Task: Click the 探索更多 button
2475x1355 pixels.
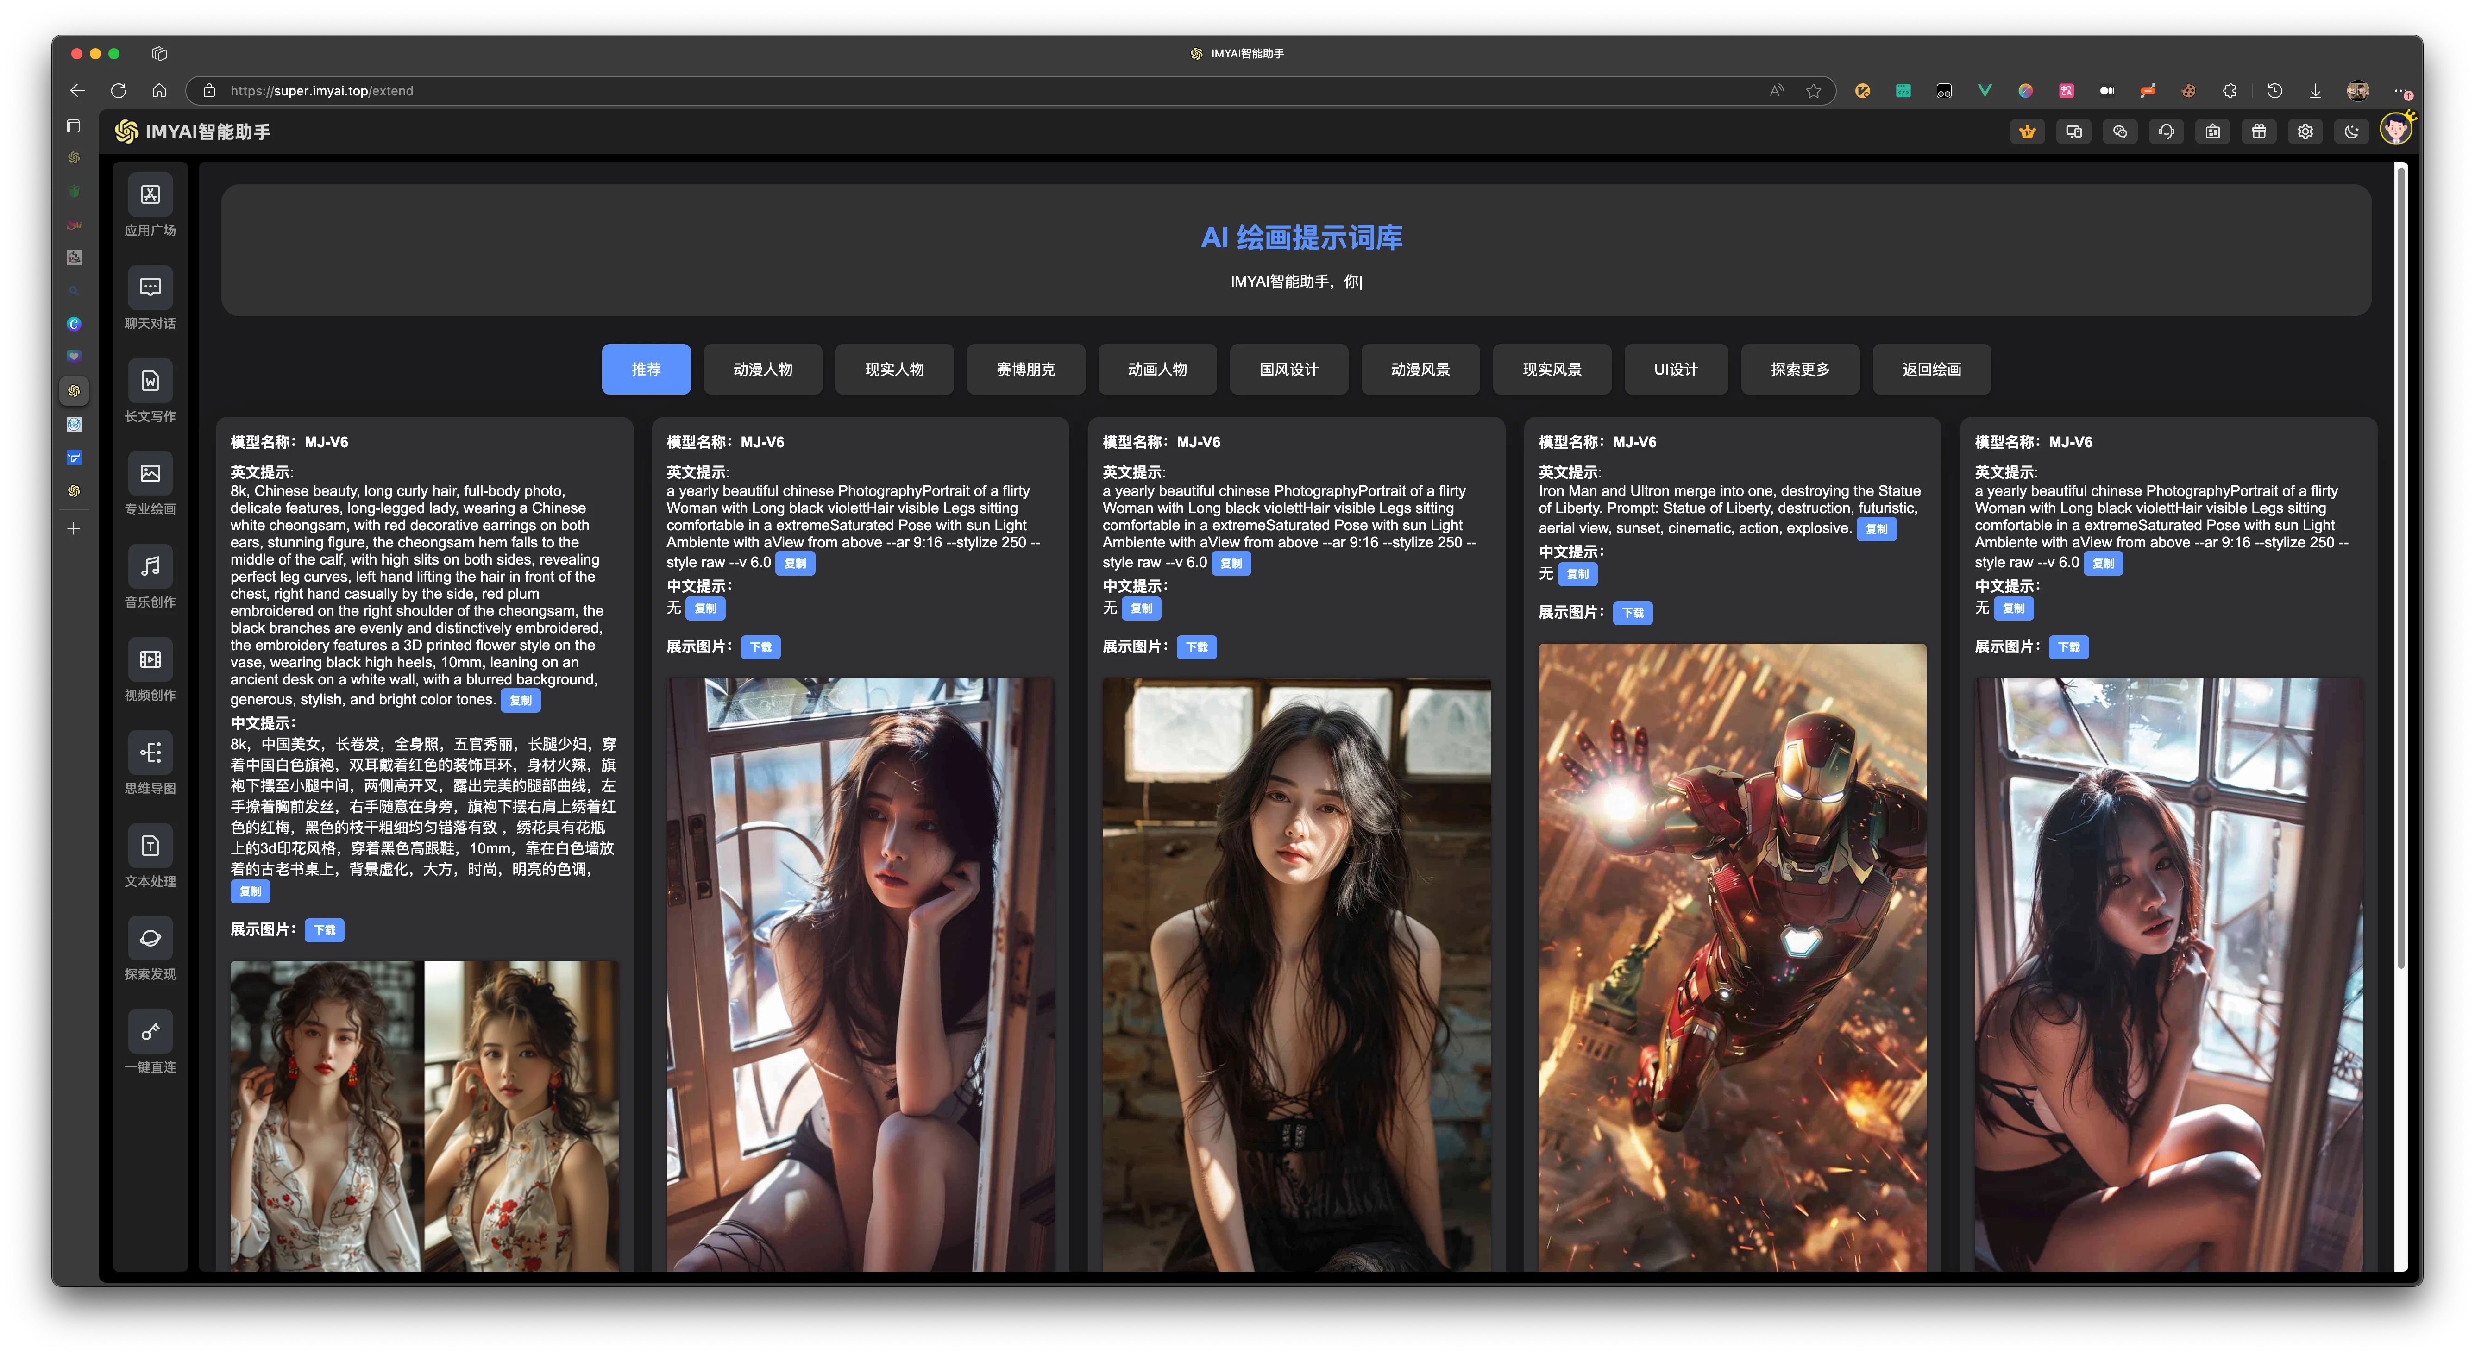Action: [1801, 369]
